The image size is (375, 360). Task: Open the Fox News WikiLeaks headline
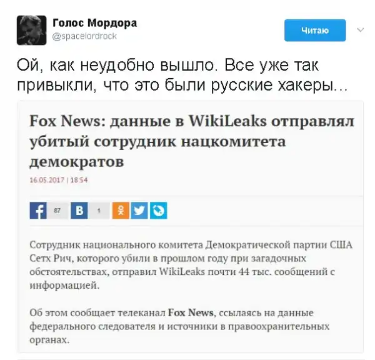tap(192, 141)
